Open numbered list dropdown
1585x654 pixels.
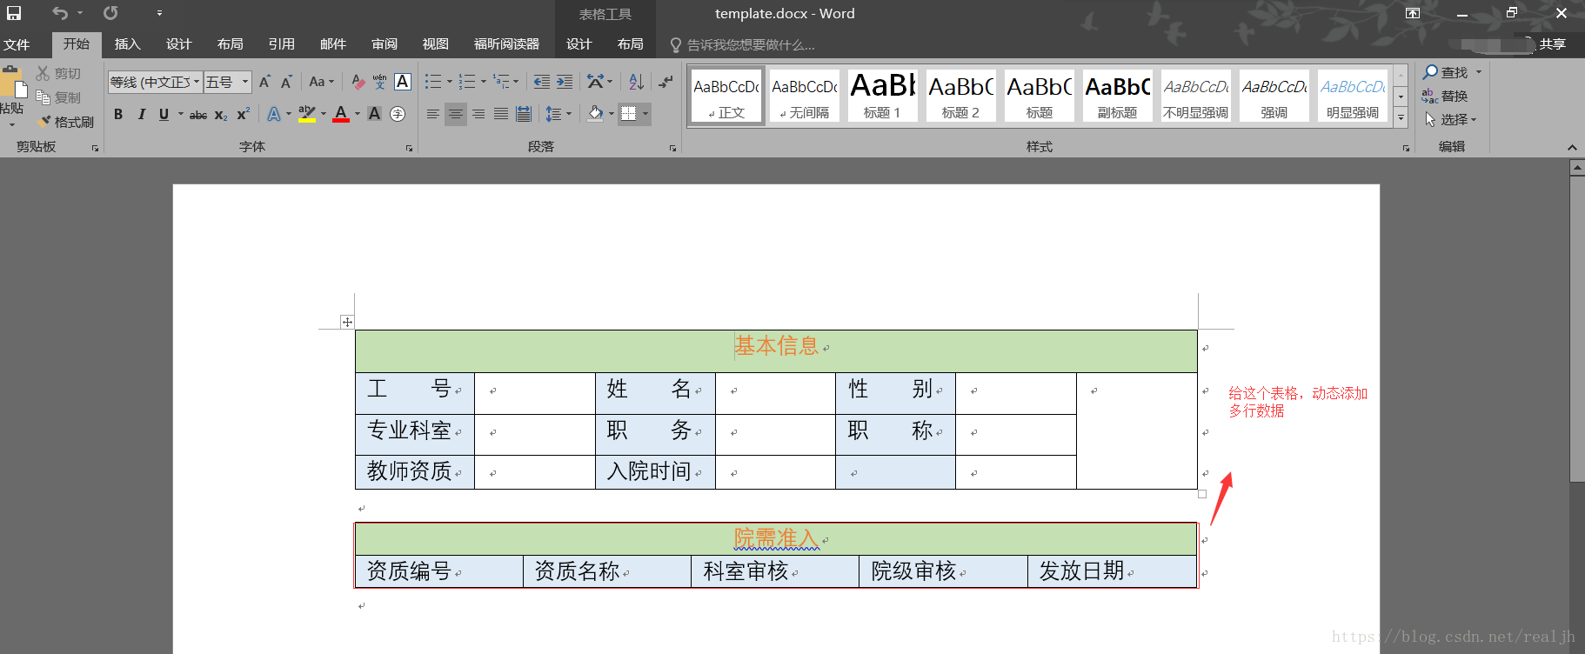(x=484, y=82)
